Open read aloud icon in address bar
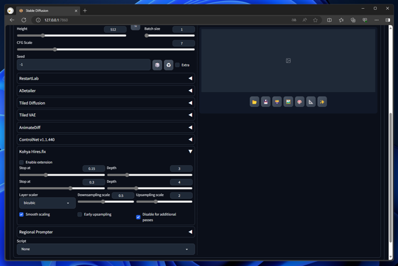The image size is (398, 266). [304, 20]
